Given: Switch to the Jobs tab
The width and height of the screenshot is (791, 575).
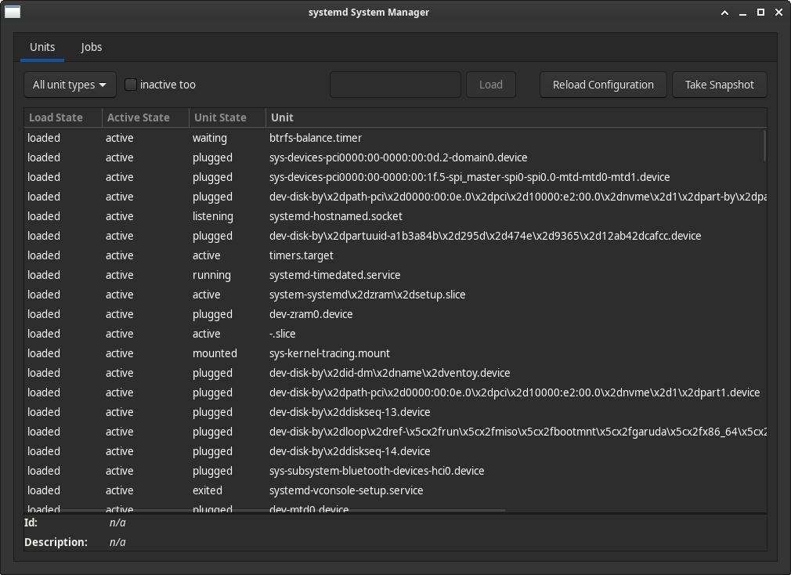Looking at the screenshot, I should point(92,47).
